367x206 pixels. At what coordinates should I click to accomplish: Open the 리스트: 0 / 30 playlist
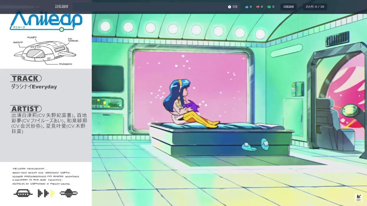click(315, 7)
